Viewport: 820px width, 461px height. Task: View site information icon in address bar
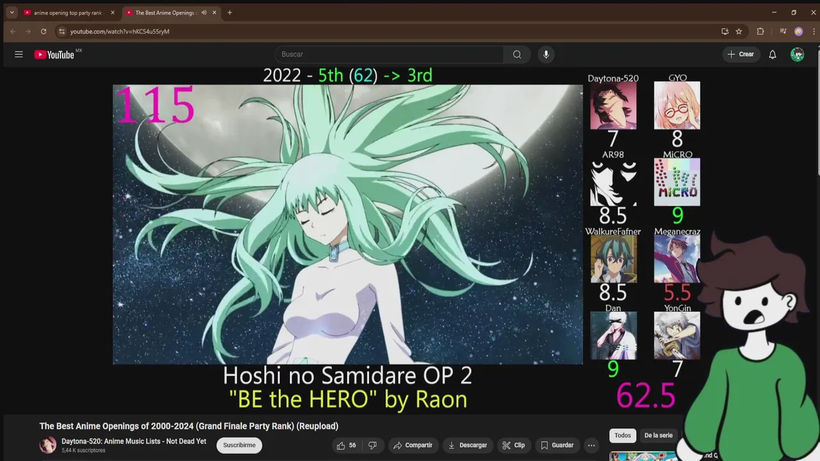click(x=61, y=31)
